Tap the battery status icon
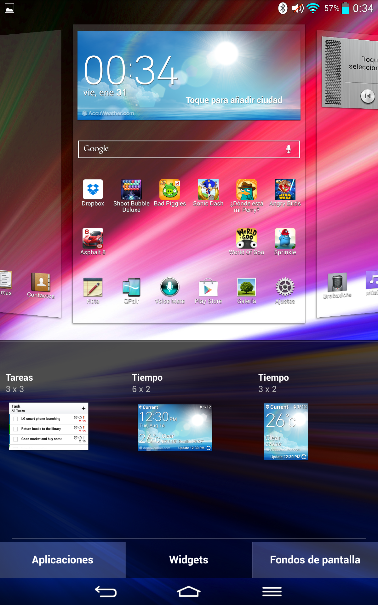The image size is (378, 605). [x=345, y=8]
